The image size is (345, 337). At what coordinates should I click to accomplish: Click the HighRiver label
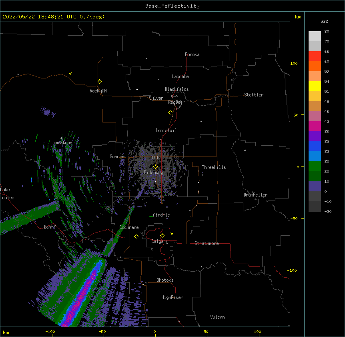pyautogui.click(x=172, y=297)
